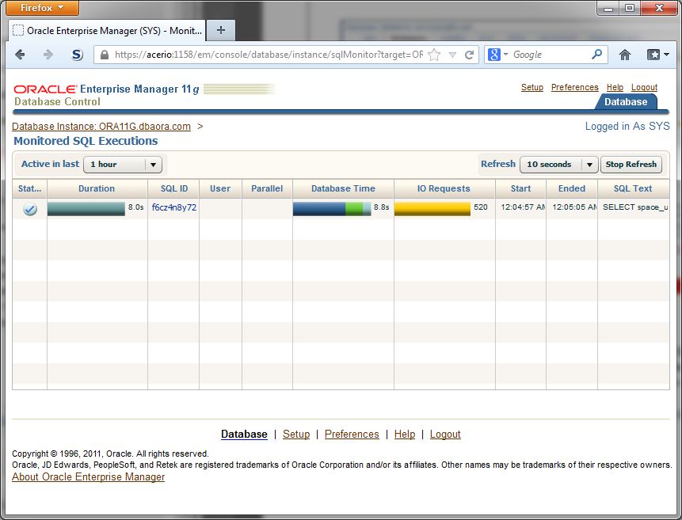
Task: Click the padlock site identity icon
Action: (105, 55)
